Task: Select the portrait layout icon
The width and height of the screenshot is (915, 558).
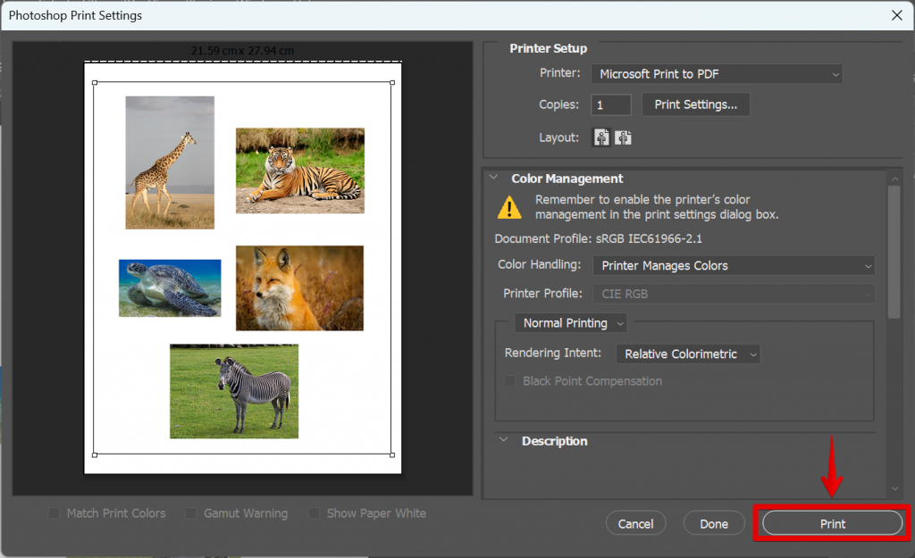Action: (602, 137)
